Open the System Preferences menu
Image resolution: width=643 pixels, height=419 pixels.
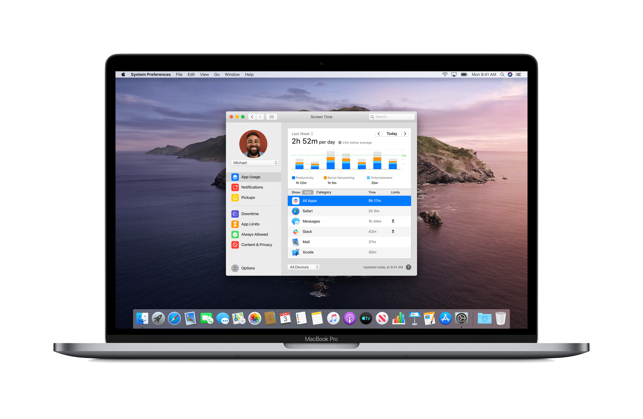click(x=151, y=74)
